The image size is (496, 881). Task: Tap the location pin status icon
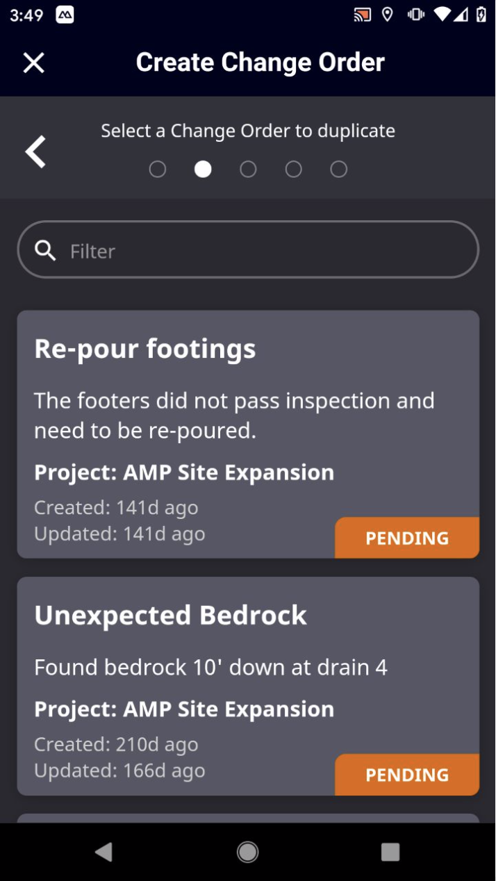tap(388, 15)
